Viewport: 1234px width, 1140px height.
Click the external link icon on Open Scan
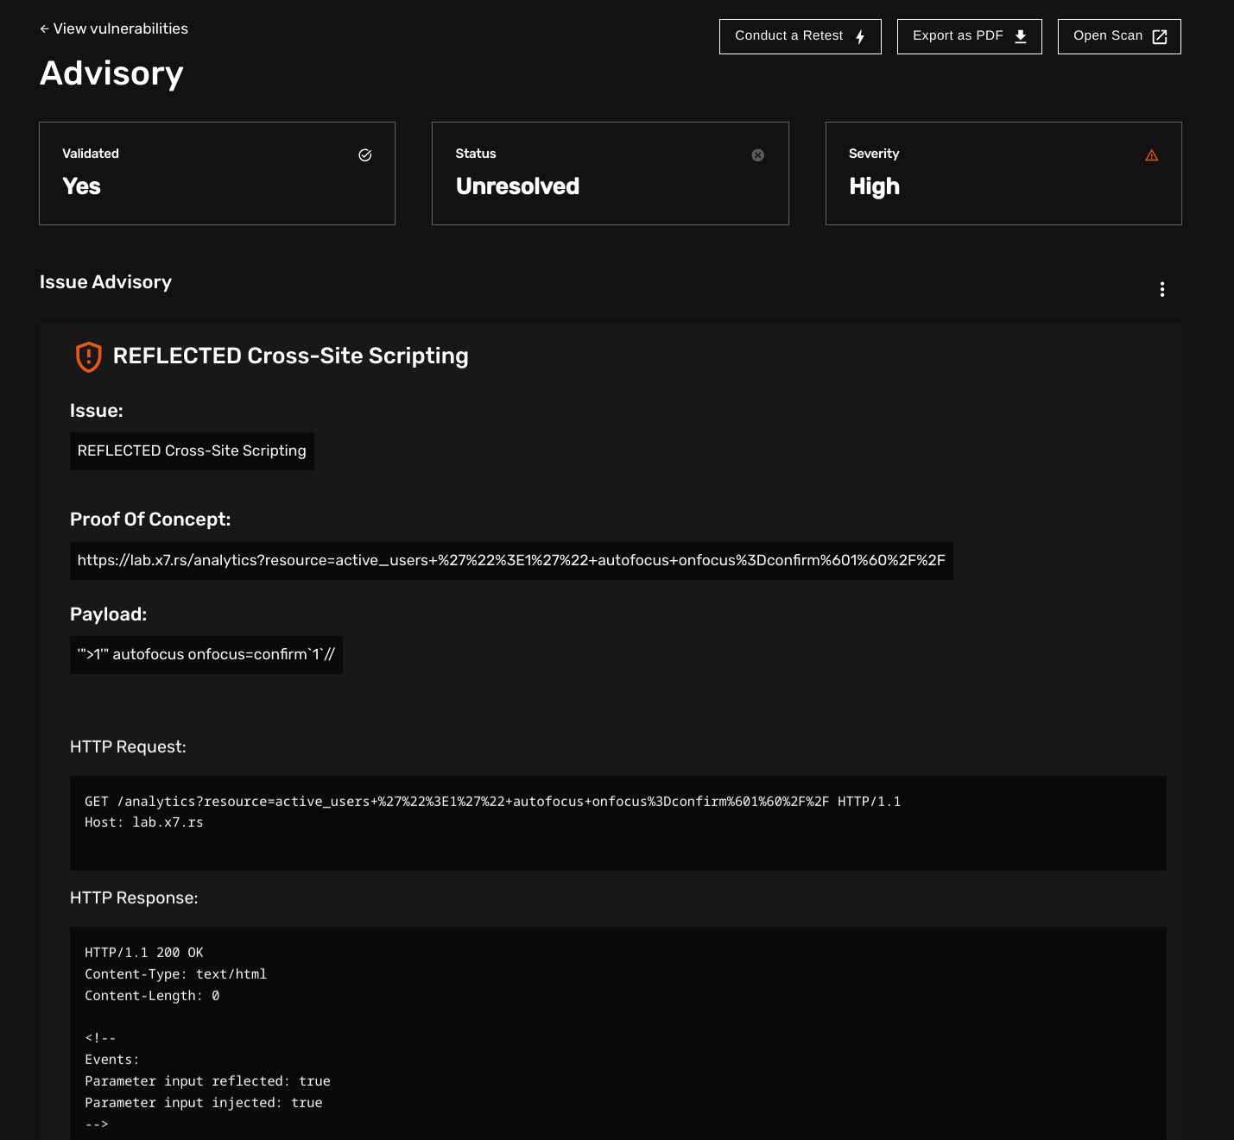pos(1160,36)
